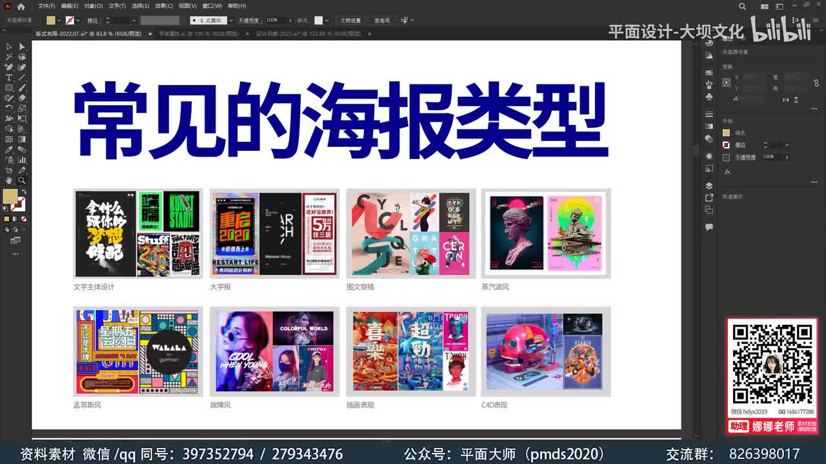
Task: Show more Appearance options three dots
Action: pyautogui.click(x=814, y=182)
